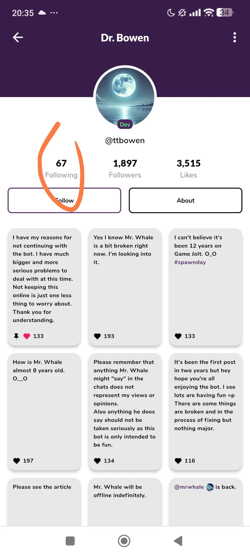250x556 pixels.
Task: Heart the 'Please remember that' disclaimer post
Action: click(97, 461)
